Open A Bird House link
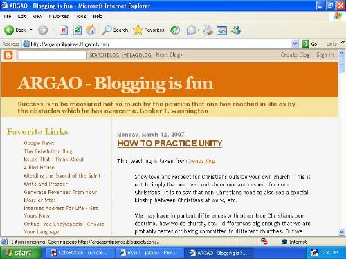This screenshot has height=259, width=346. click(x=39, y=167)
